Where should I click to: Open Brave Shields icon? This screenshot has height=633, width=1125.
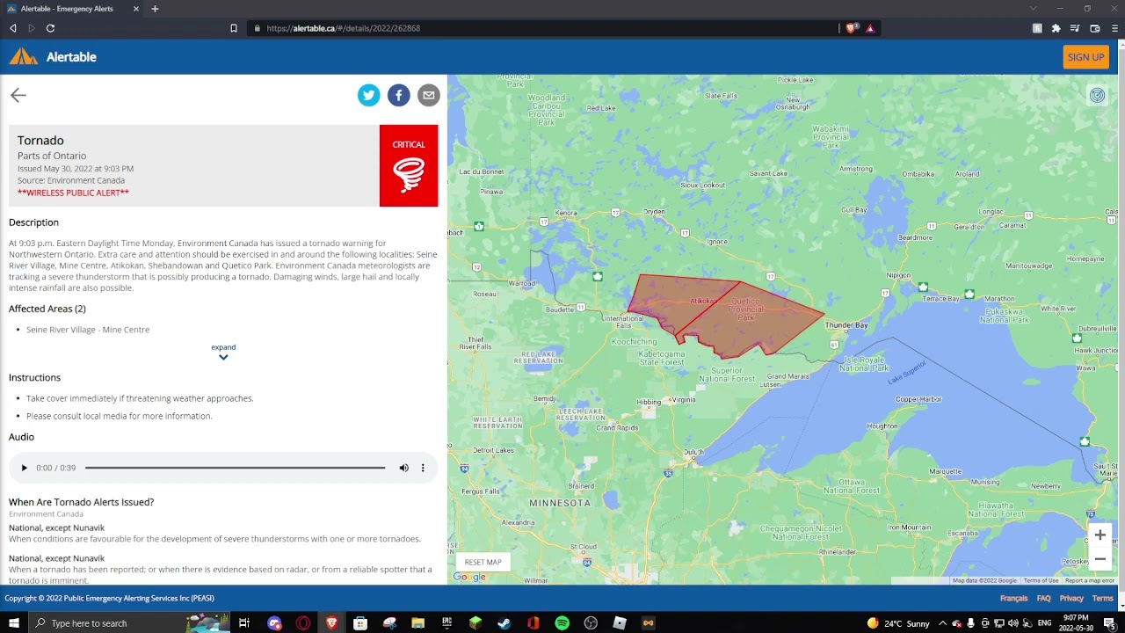852,28
